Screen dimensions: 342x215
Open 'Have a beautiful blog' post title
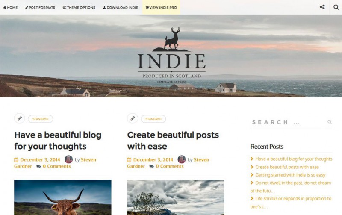(x=58, y=141)
